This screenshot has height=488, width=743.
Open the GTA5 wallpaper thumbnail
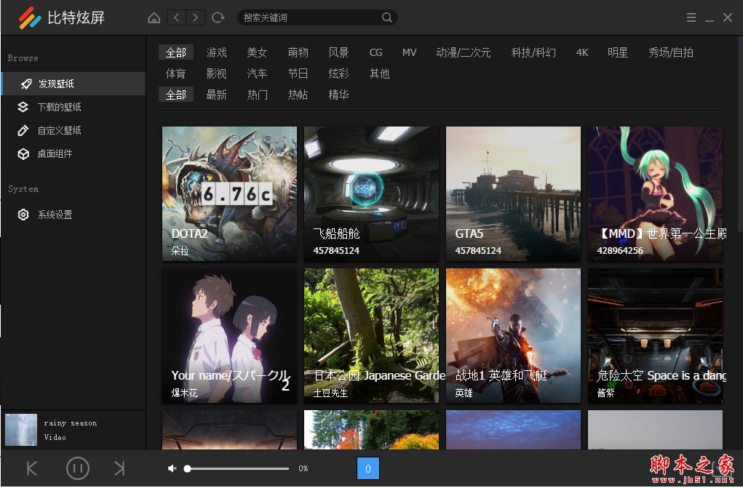[513, 193]
